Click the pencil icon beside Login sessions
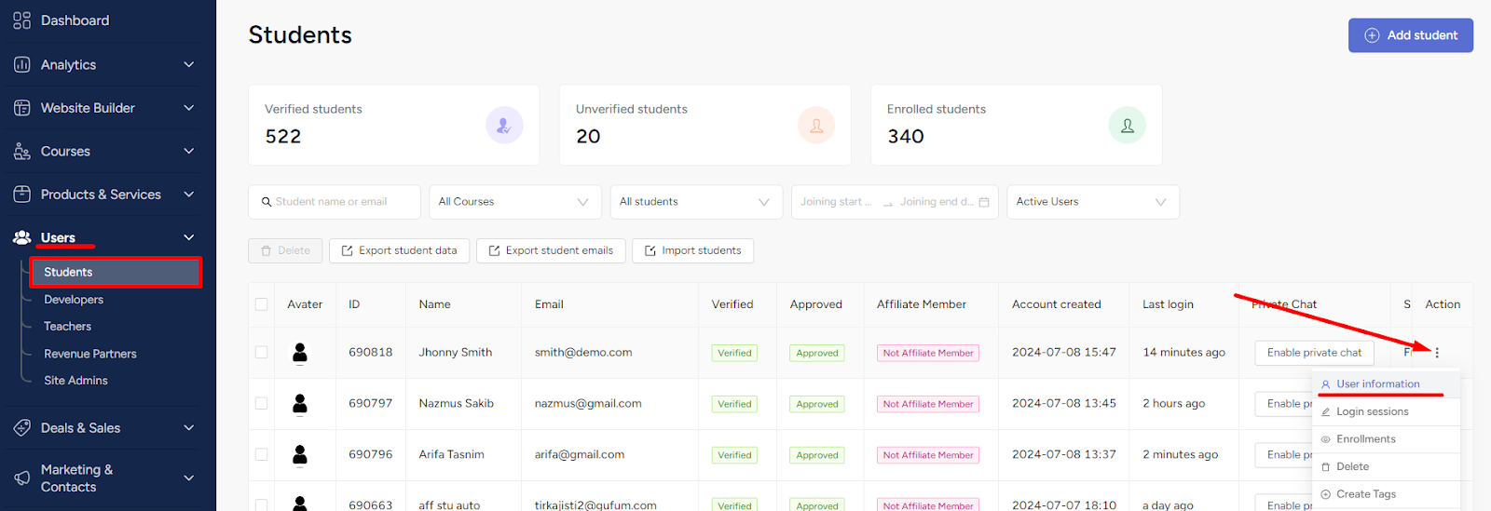The width and height of the screenshot is (1491, 511). tap(1326, 412)
